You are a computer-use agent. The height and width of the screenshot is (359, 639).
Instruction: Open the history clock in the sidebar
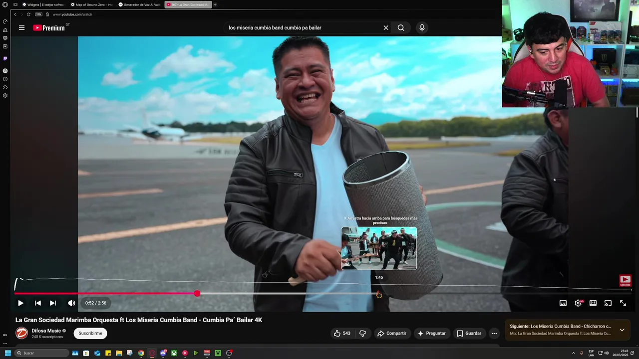click(x=5, y=79)
